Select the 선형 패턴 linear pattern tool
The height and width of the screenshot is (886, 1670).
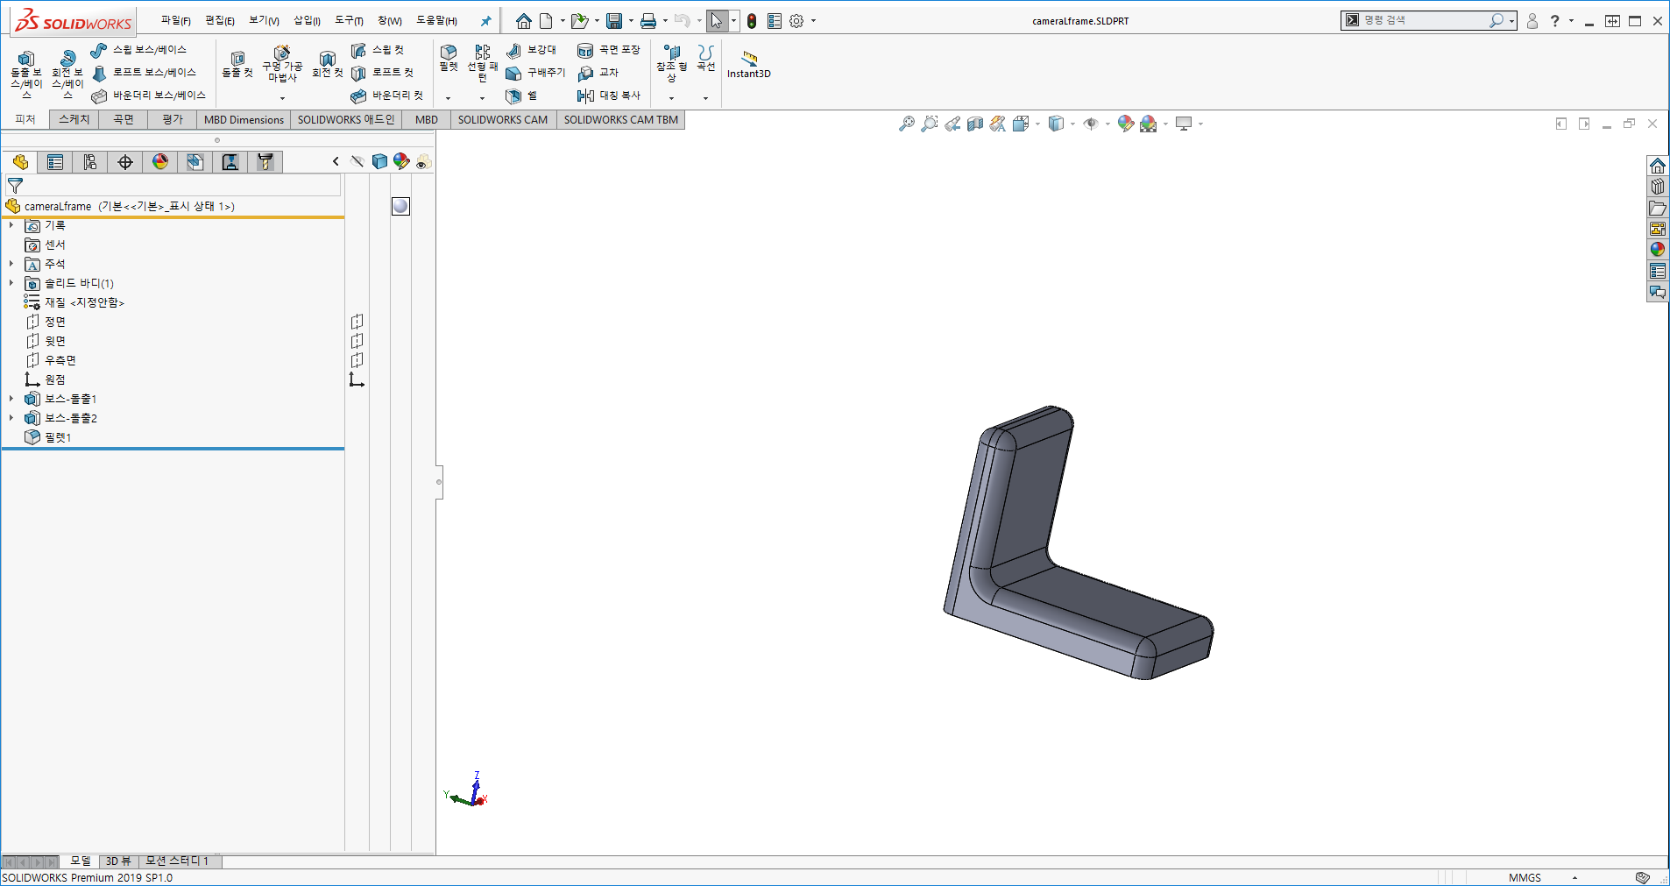482,63
